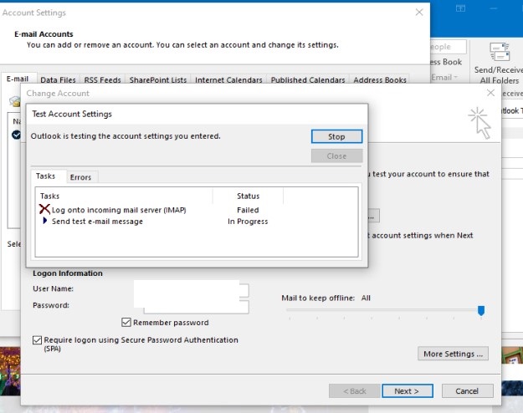Image resolution: width=523 pixels, height=413 pixels.
Task: Open the Internet Calendars tab
Action: pyautogui.click(x=228, y=80)
